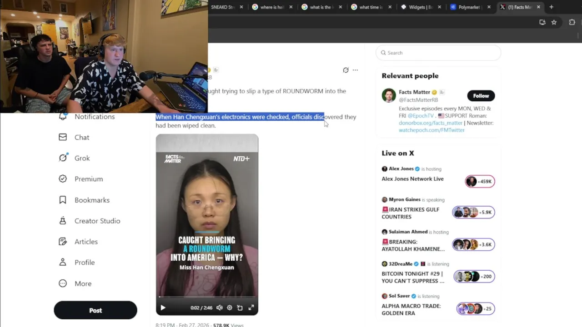Image resolution: width=582 pixels, height=327 pixels.
Task: Open the ALPHA MACRO TRADE: GOLDEN ERA space
Action: coord(411,309)
